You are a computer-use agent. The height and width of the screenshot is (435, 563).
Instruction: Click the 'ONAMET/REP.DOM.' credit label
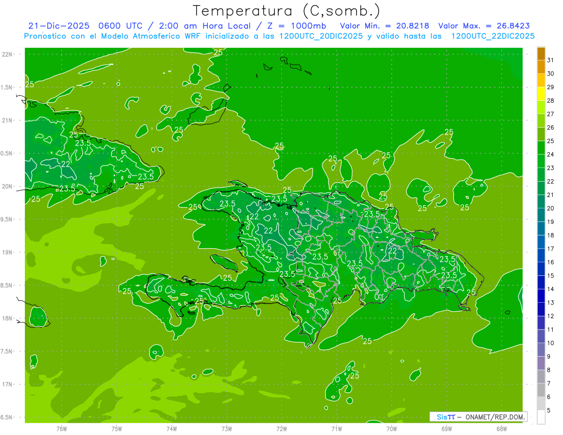coord(495,417)
